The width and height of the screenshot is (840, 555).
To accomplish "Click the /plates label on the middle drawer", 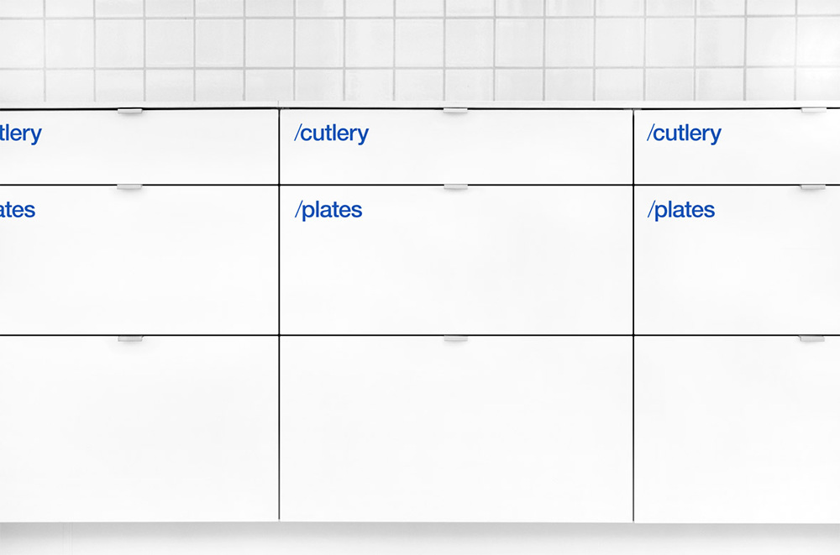I will tap(328, 210).
